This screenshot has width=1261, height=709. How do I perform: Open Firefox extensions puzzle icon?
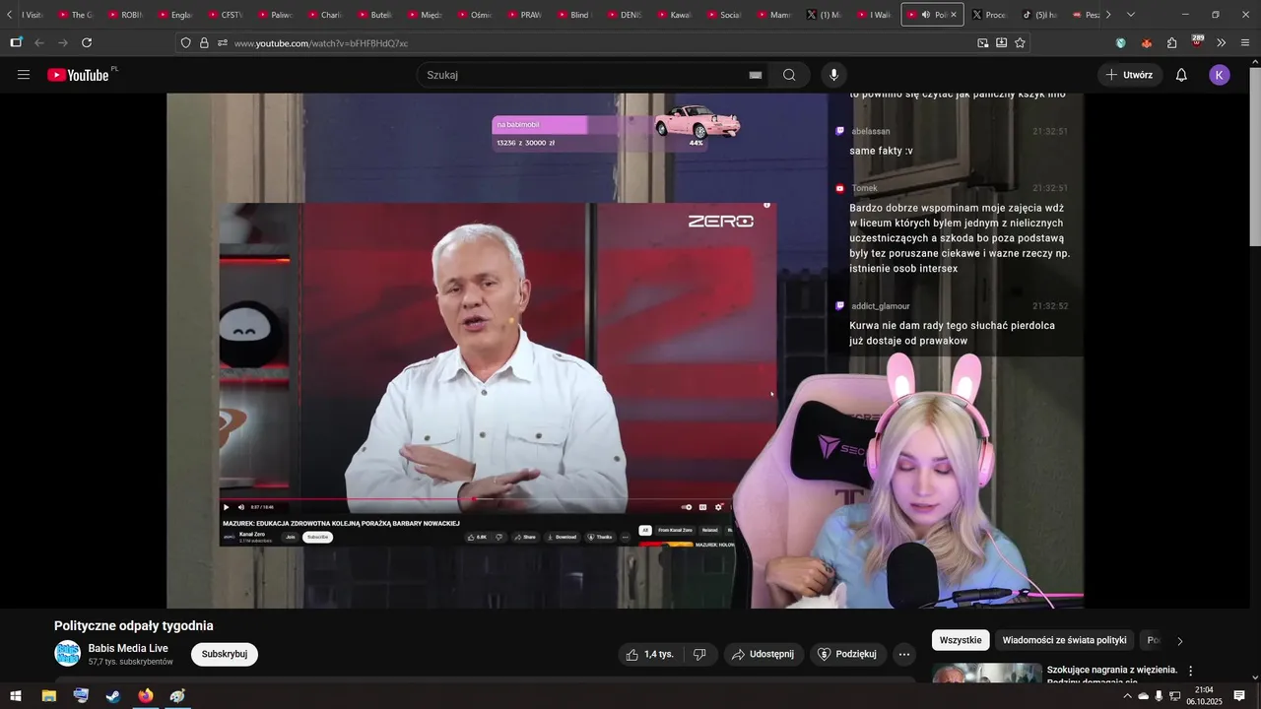[1171, 42]
